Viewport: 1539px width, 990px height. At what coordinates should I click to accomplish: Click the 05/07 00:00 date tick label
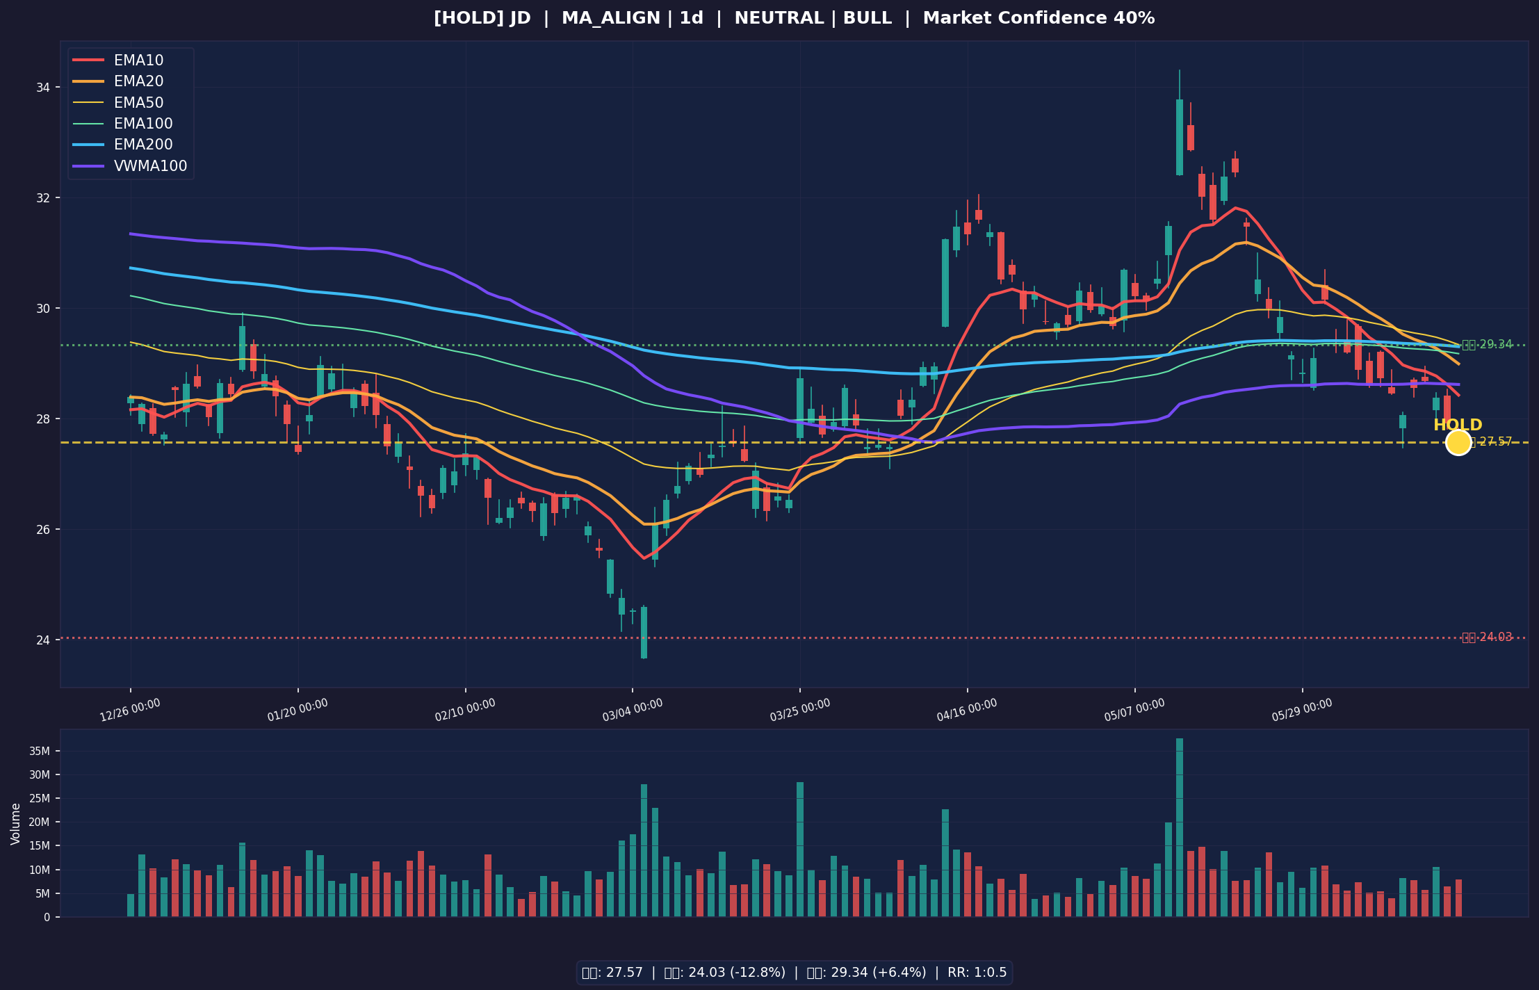1135,710
